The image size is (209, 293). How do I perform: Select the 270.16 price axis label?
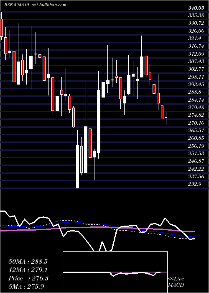pos(195,123)
